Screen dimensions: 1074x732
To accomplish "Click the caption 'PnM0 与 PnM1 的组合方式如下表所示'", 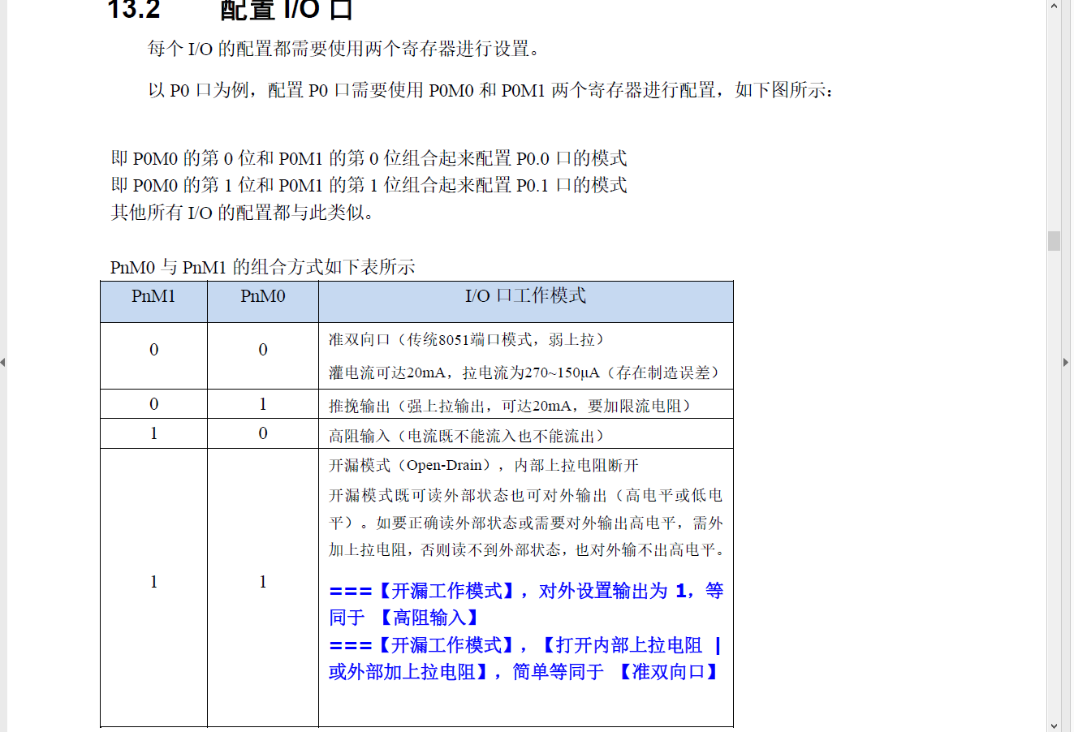I will click(263, 267).
